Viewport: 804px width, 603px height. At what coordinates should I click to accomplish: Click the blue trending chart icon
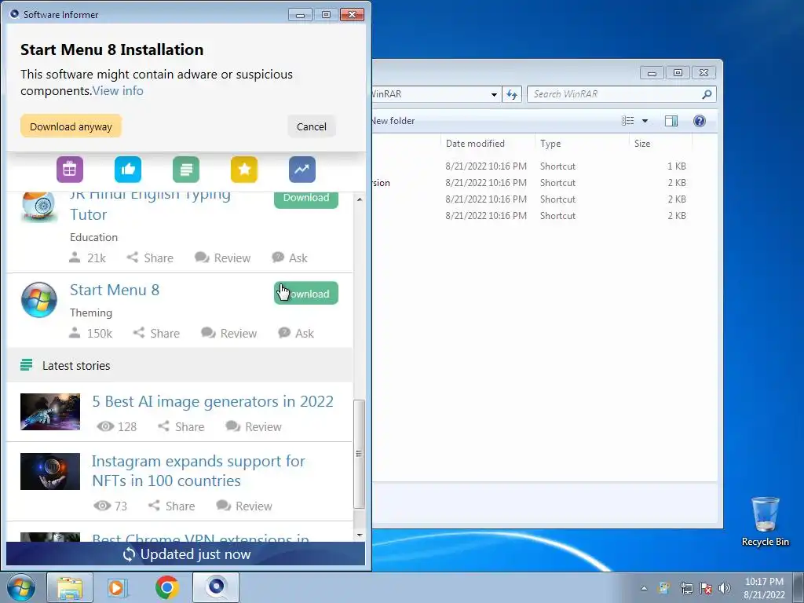[302, 170]
